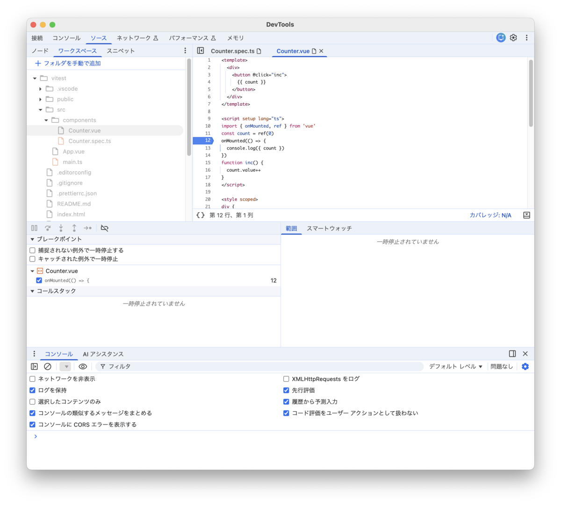Image resolution: width=561 pixels, height=505 pixels.
Task: Dock drawer side panel icon
Action: coord(512,354)
